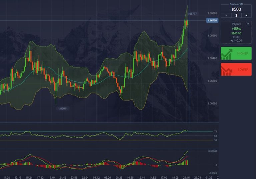Viewport: 256px width, 179px height.
Task: Switch amount mode with the dollar sign button
Action: click(x=236, y=16)
